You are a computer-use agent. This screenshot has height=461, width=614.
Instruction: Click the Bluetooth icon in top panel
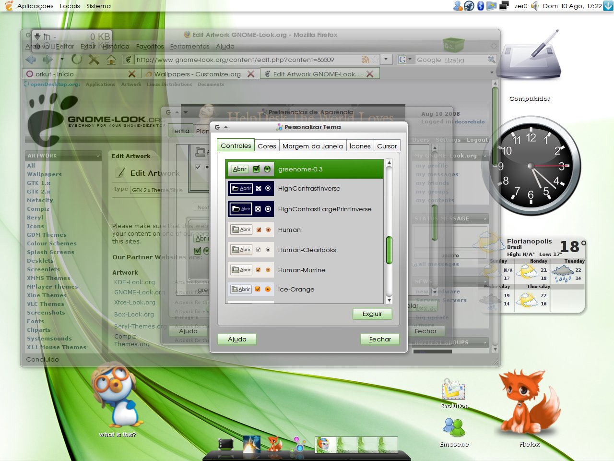pyautogui.click(x=481, y=6)
